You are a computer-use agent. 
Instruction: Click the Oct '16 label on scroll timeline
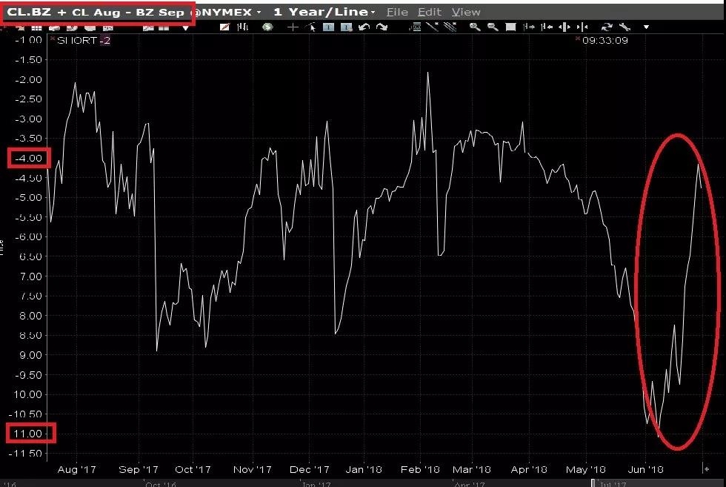(x=161, y=484)
